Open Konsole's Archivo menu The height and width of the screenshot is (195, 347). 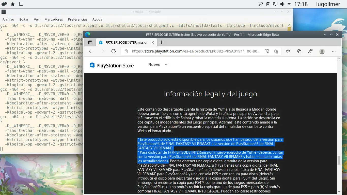tap(8, 19)
